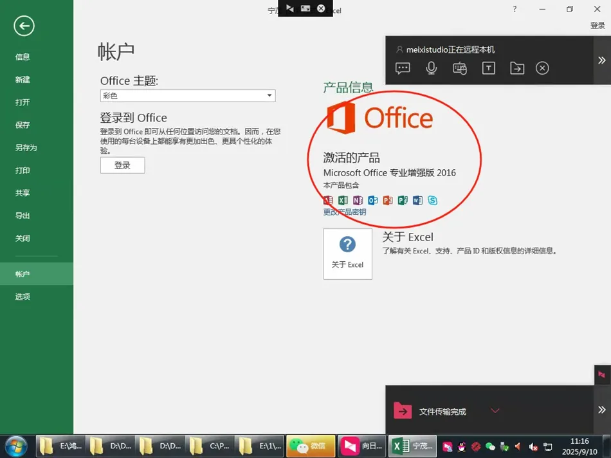Open the 共享 (Share) page

tap(23, 193)
